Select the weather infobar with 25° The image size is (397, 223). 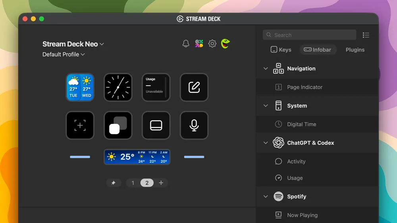coord(137,157)
